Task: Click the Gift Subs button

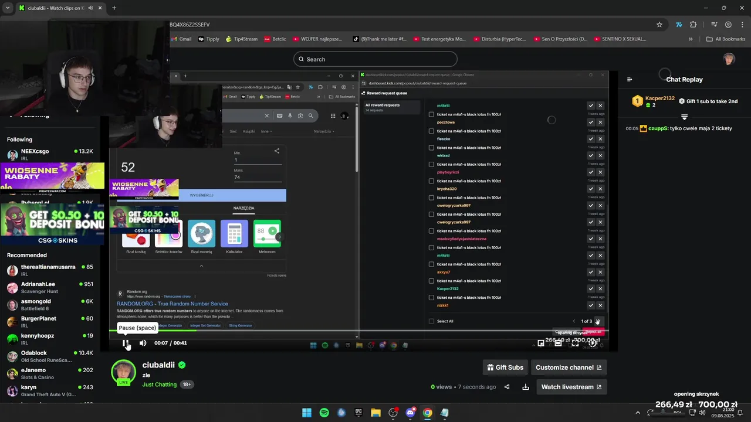Action: (505, 367)
